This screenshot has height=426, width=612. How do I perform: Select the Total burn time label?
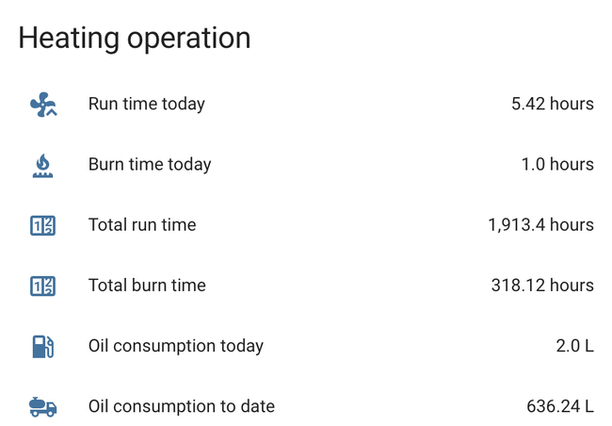click(147, 286)
